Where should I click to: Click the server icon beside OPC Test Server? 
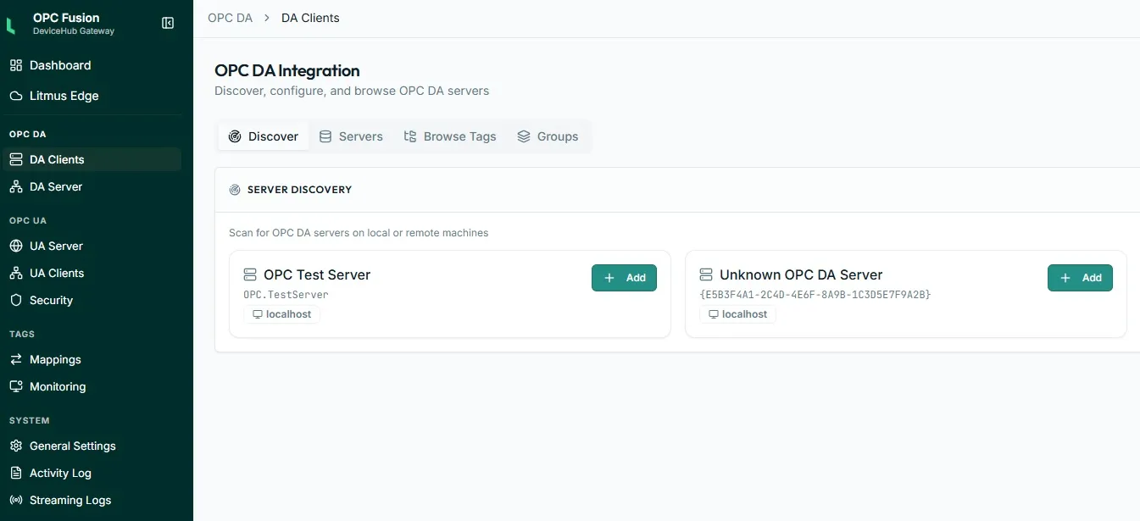click(x=250, y=274)
